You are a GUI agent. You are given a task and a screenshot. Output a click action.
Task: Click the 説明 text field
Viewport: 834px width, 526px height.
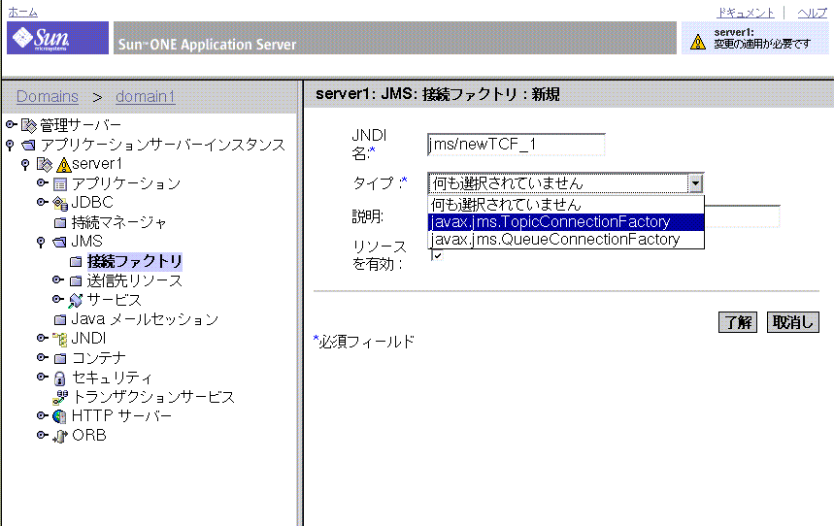pyautogui.click(x=742, y=216)
